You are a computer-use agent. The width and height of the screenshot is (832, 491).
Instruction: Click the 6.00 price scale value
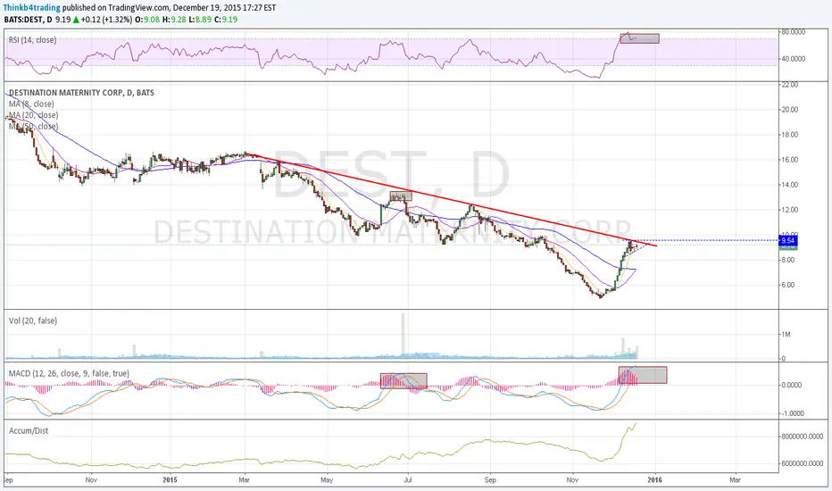(788, 285)
